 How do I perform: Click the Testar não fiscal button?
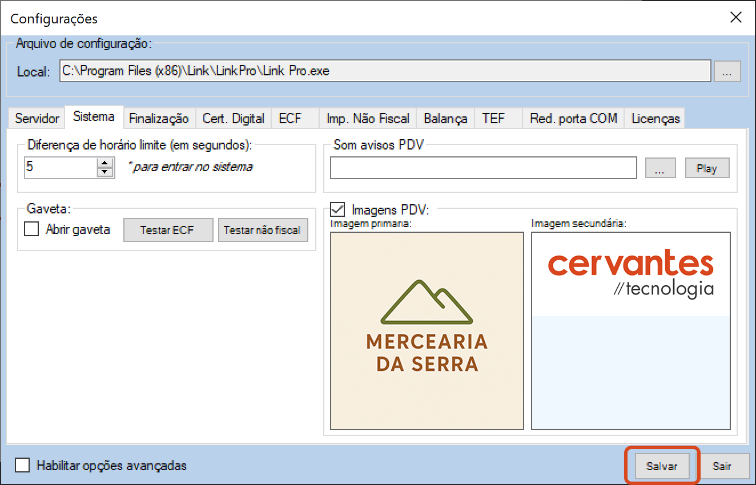[263, 231]
